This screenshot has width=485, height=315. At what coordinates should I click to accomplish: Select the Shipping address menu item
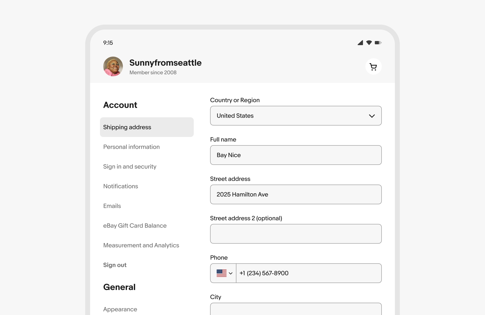(x=147, y=127)
